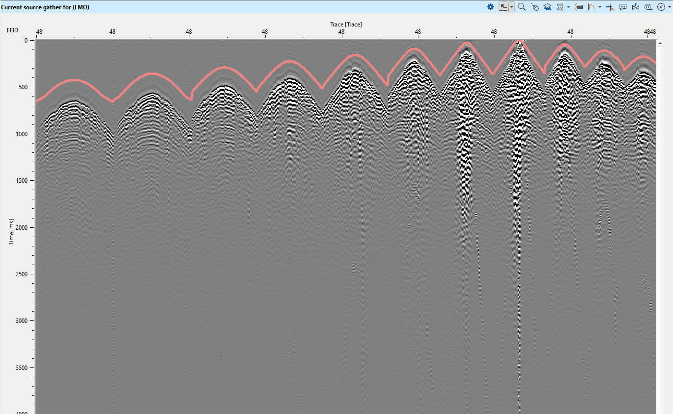The height and width of the screenshot is (414, 673).
Task: Click the wiggle trace display icon
Action: [560, 7]
